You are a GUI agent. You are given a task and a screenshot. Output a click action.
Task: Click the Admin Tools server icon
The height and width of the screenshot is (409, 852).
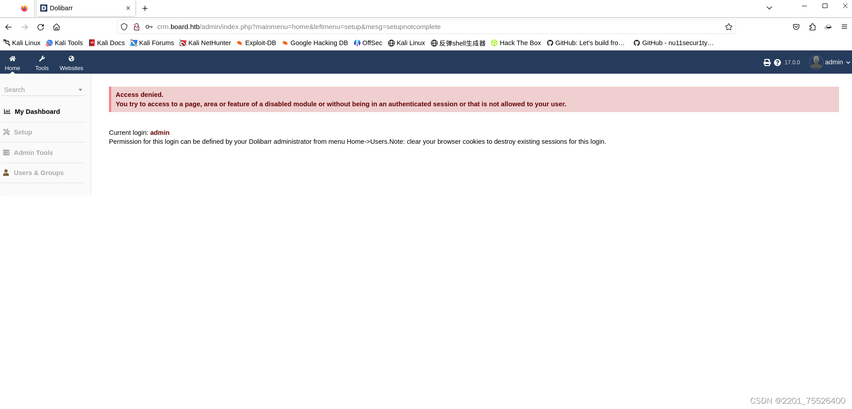[6, 153]
